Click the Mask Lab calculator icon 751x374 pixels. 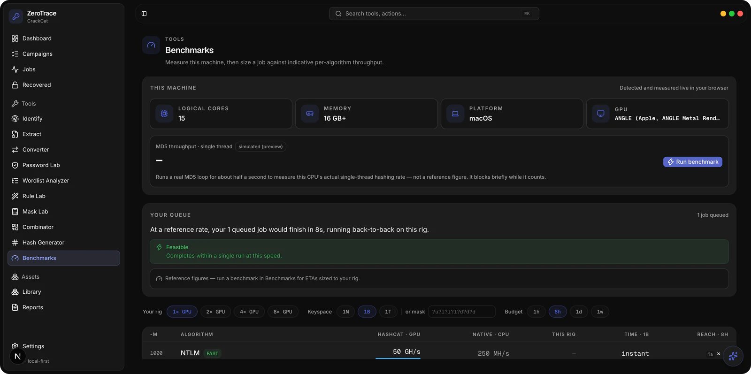[15, 212]
